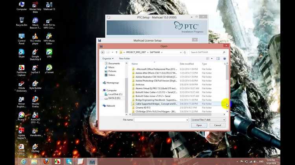Screen dimensions: 295x165
Task: Open Skype desktop shortcut
Action: (22, 53)
